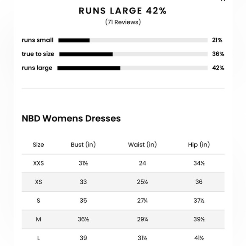Click the Hip (in) column header

199,145
